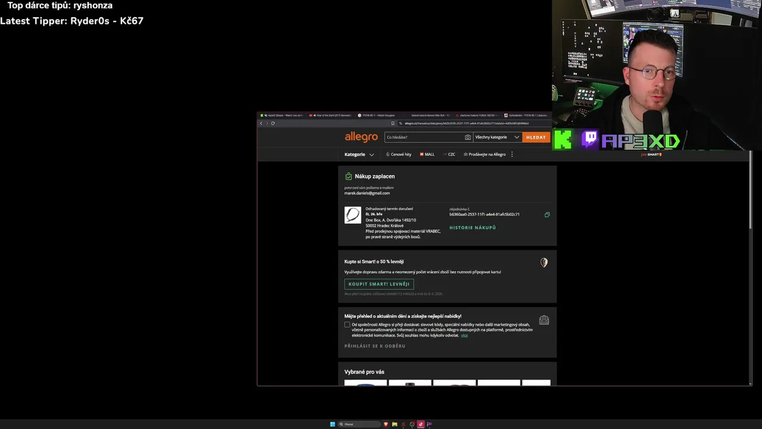
Task: Click 'Kupte si Smart! o 50 % levněji' heading
Action: [374, 262]
